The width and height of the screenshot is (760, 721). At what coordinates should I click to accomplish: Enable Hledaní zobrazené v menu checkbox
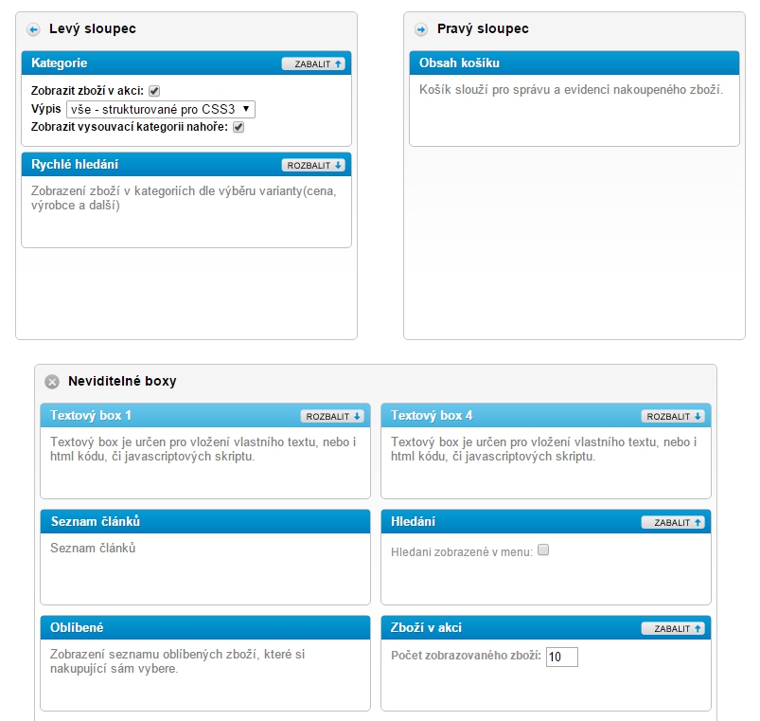click(x=543, y=550)
